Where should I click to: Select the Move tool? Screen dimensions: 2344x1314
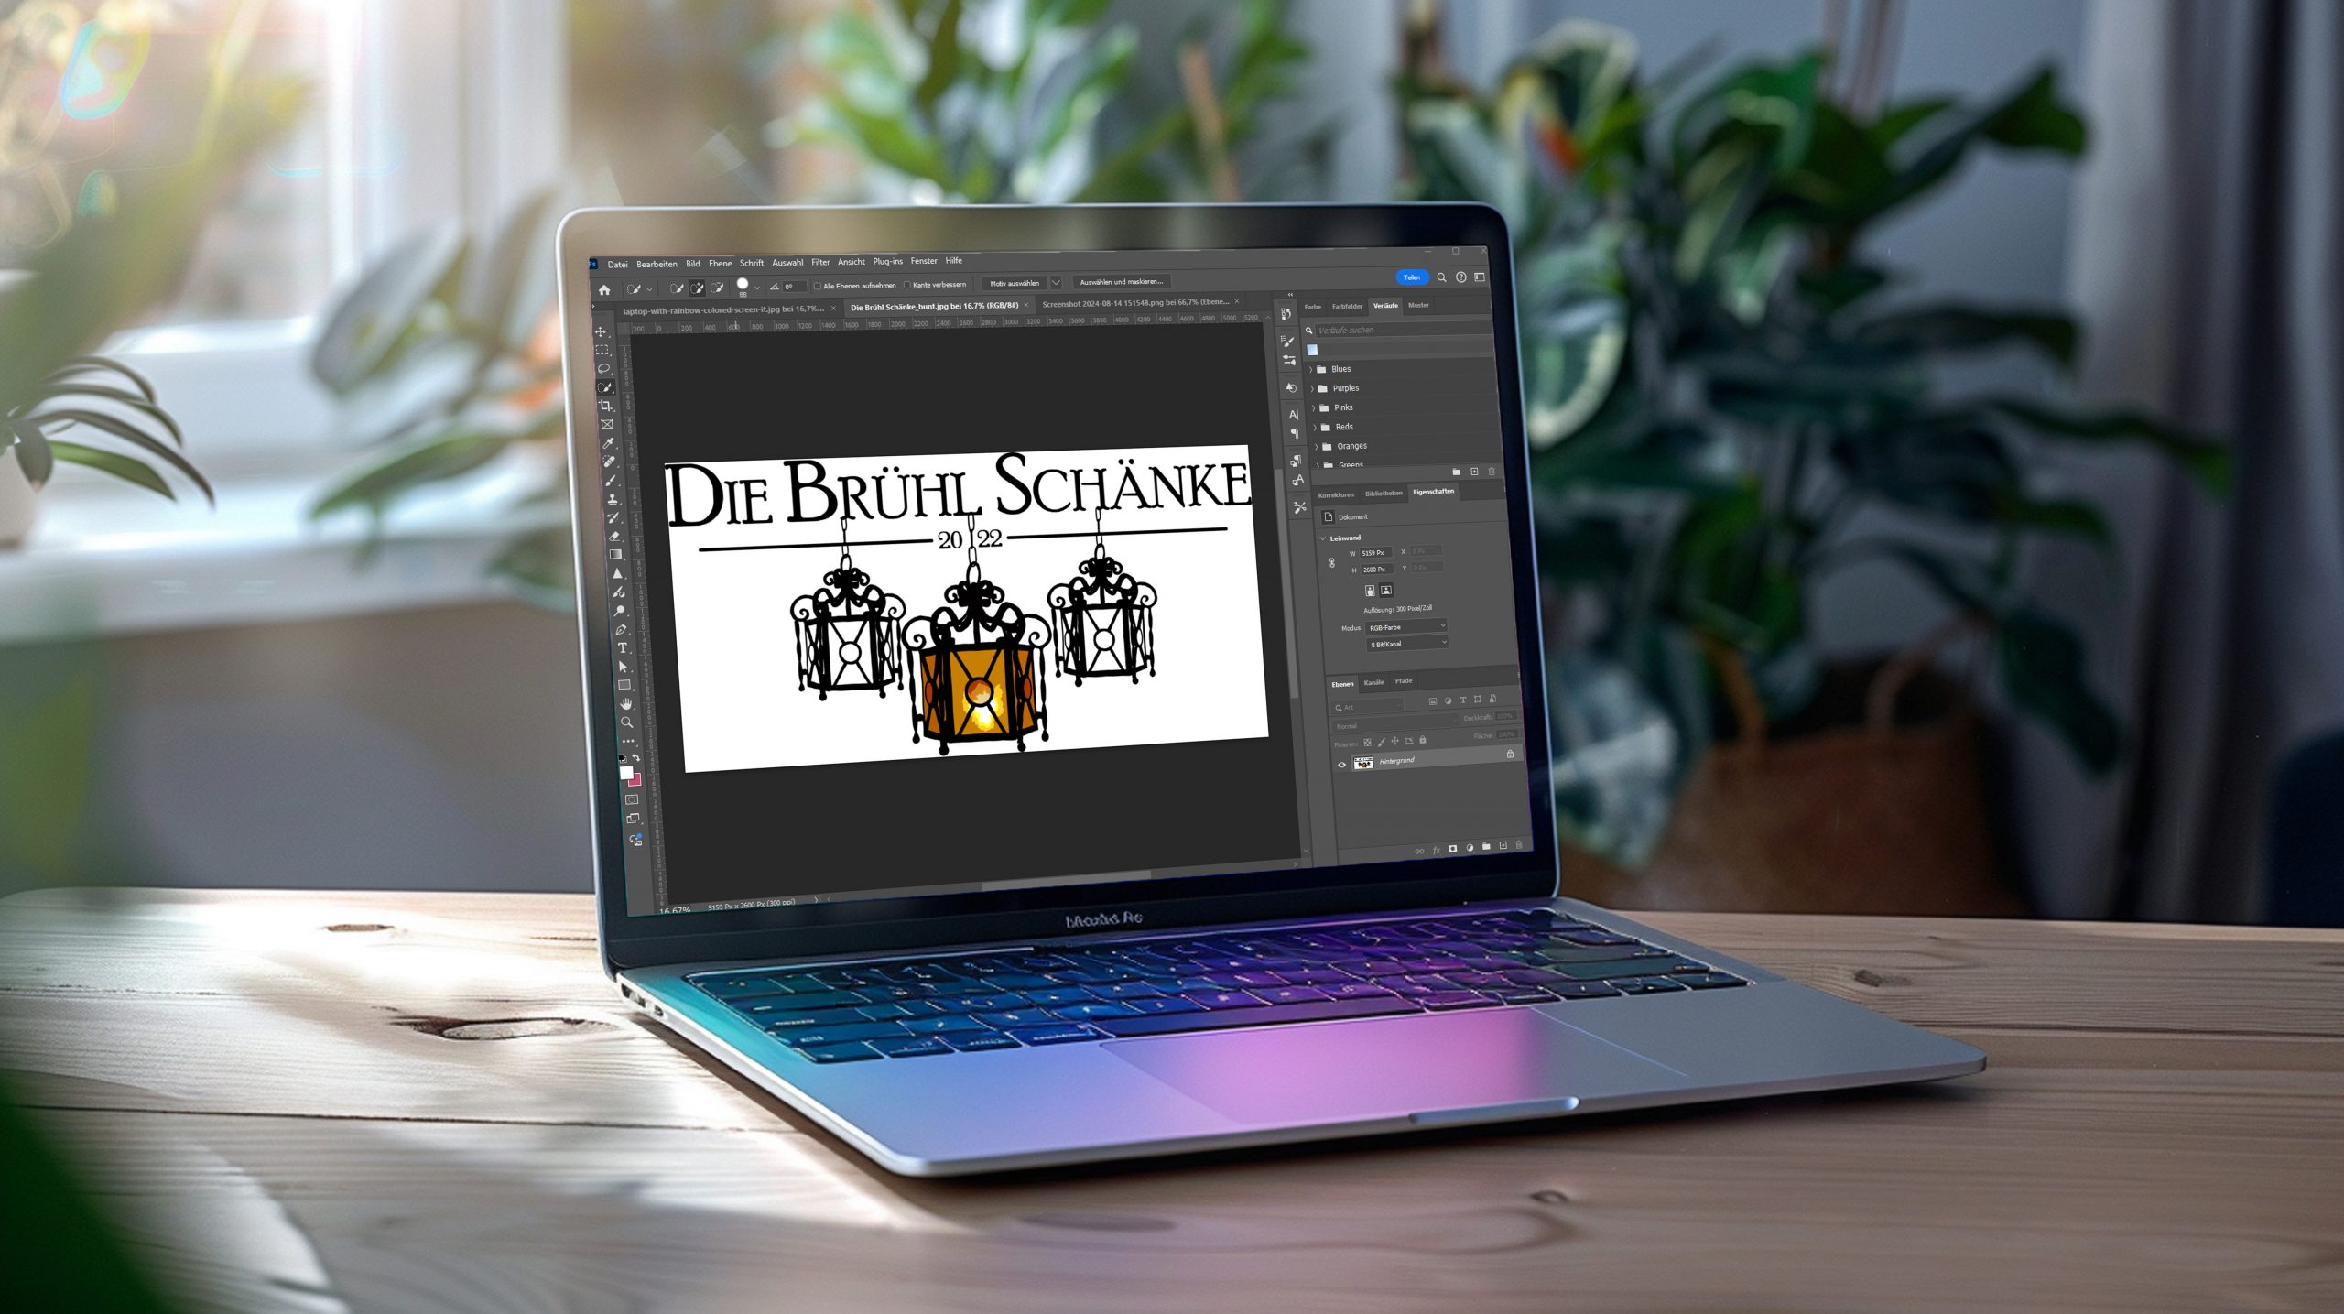601,331
